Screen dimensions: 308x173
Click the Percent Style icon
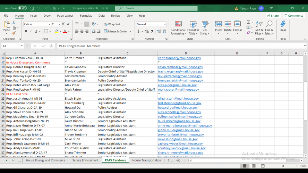(x=147, y=31)
